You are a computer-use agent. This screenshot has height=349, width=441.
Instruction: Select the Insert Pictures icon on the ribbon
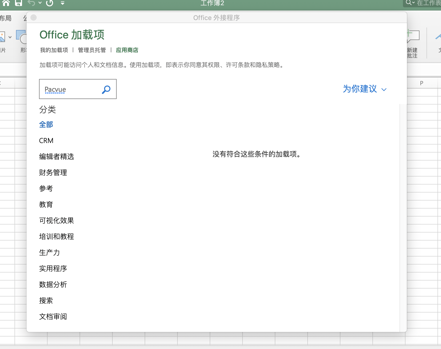(x=3, y=37)
